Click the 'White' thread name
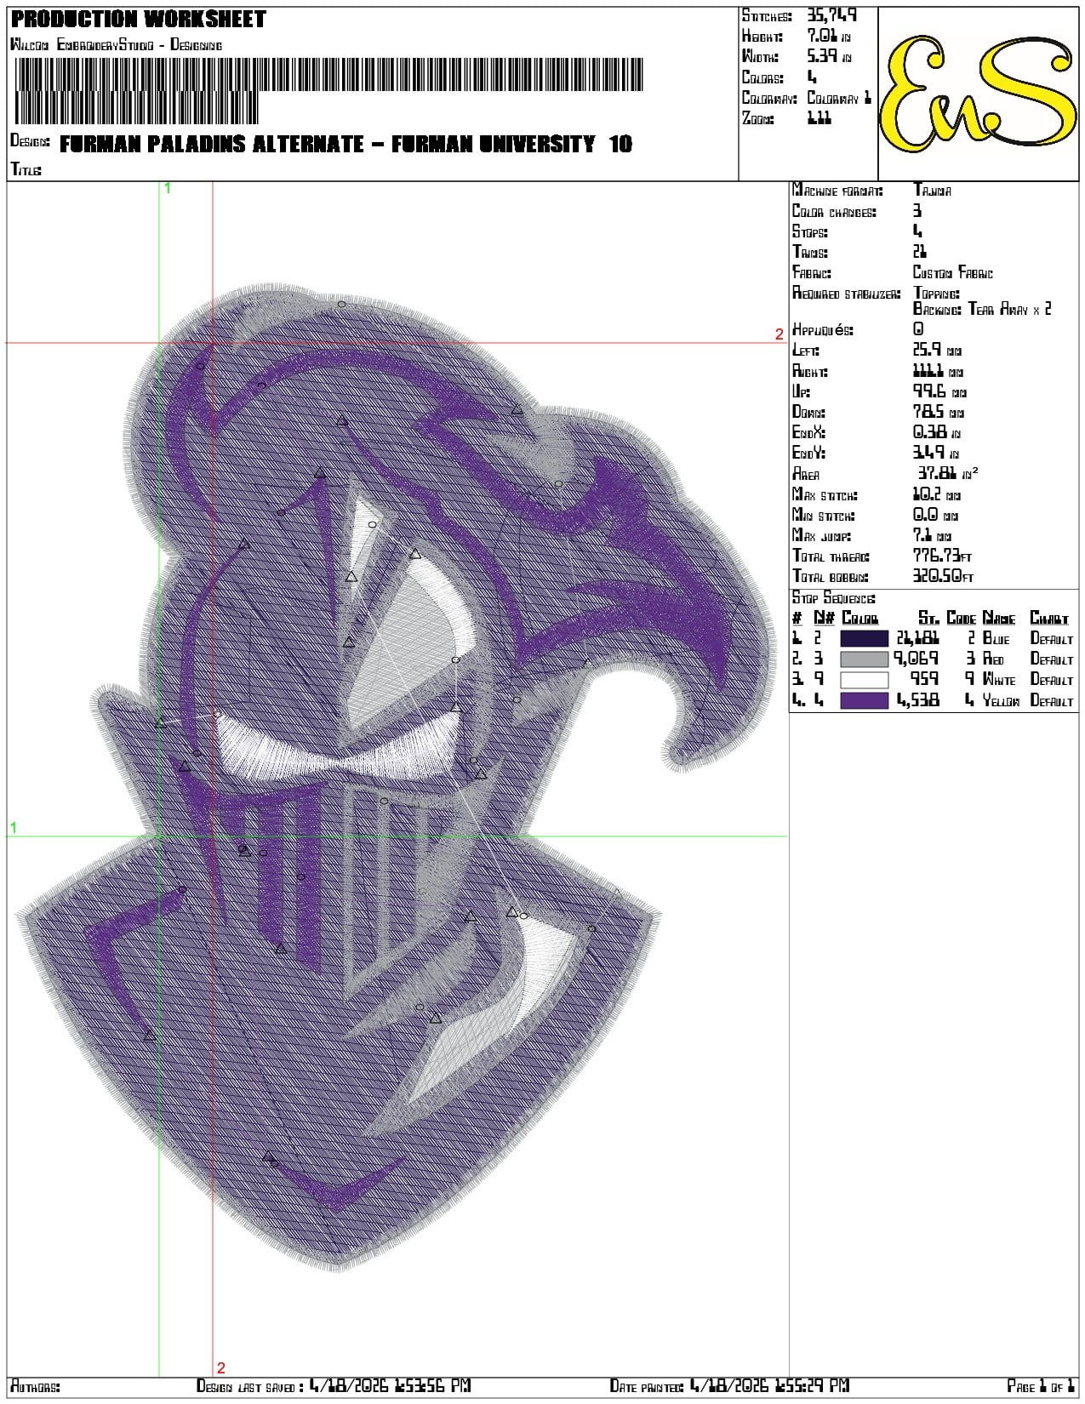1085x1404 pixels. (x=999, y=680)
